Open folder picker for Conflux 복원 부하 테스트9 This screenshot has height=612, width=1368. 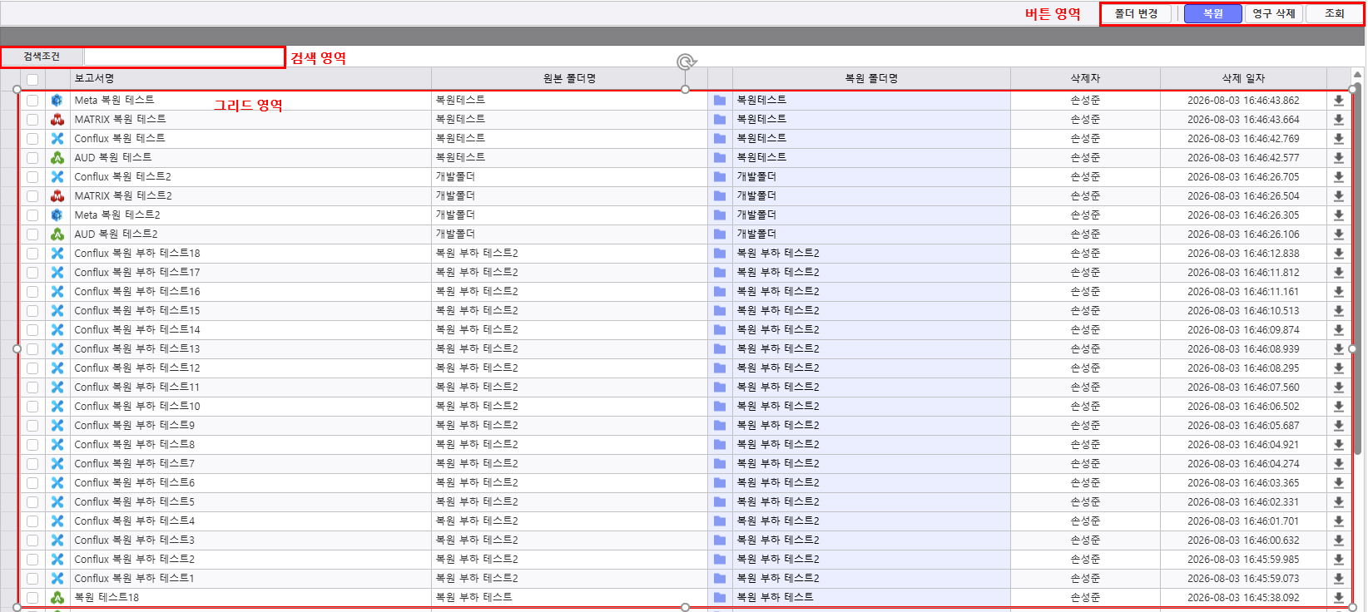point(720,425)
